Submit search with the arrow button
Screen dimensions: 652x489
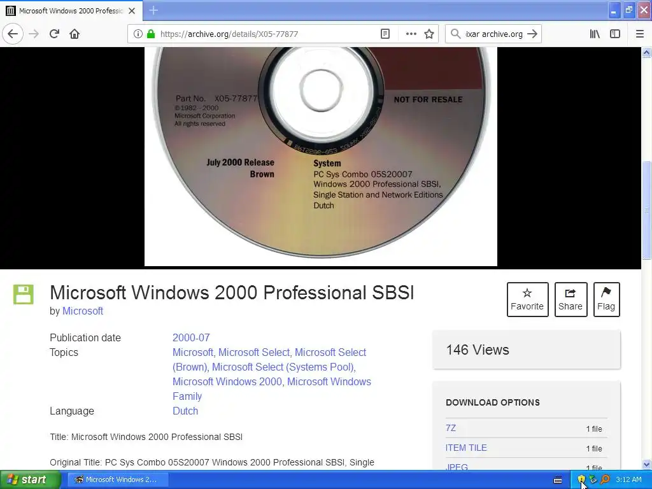[532, 34]
